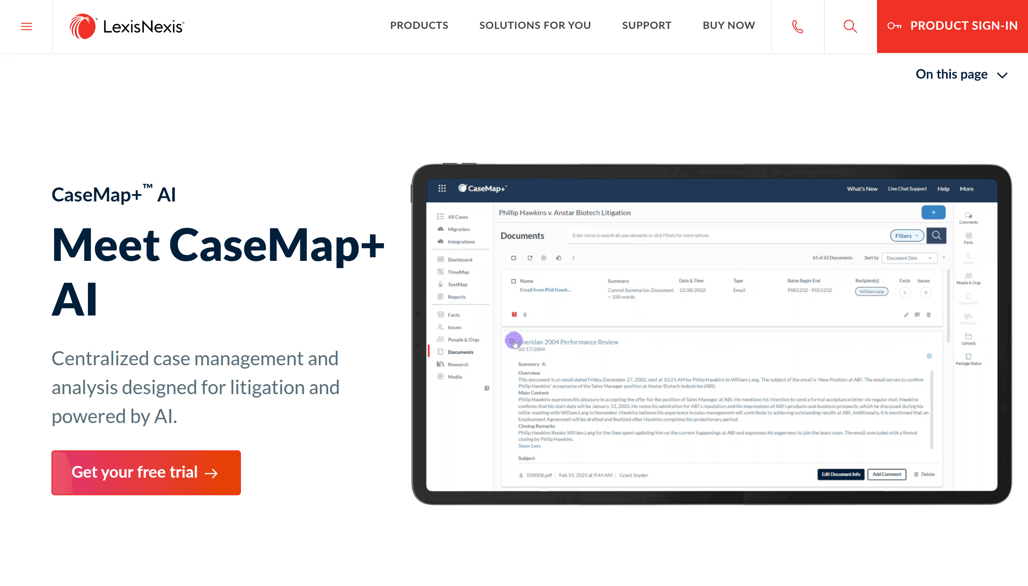Click the documents search input field

(x=725, y=236)
